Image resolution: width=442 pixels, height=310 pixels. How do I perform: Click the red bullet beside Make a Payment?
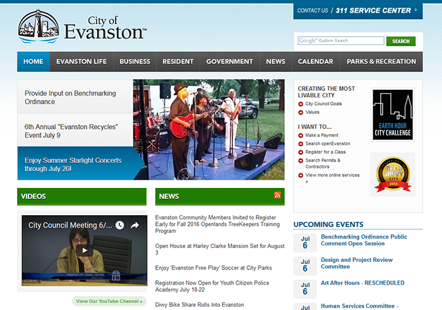click(301, 135)
